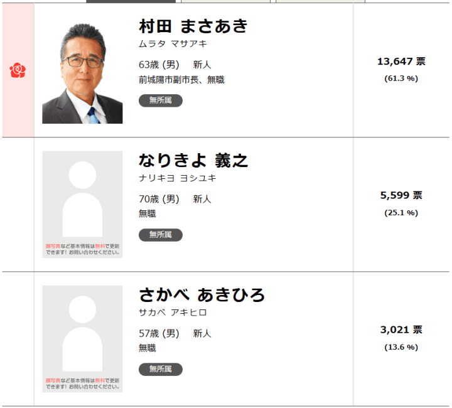This screenshot has width=452, height=408.
Task: Click the 13.6 % vote share
Action: click(401, 347)
